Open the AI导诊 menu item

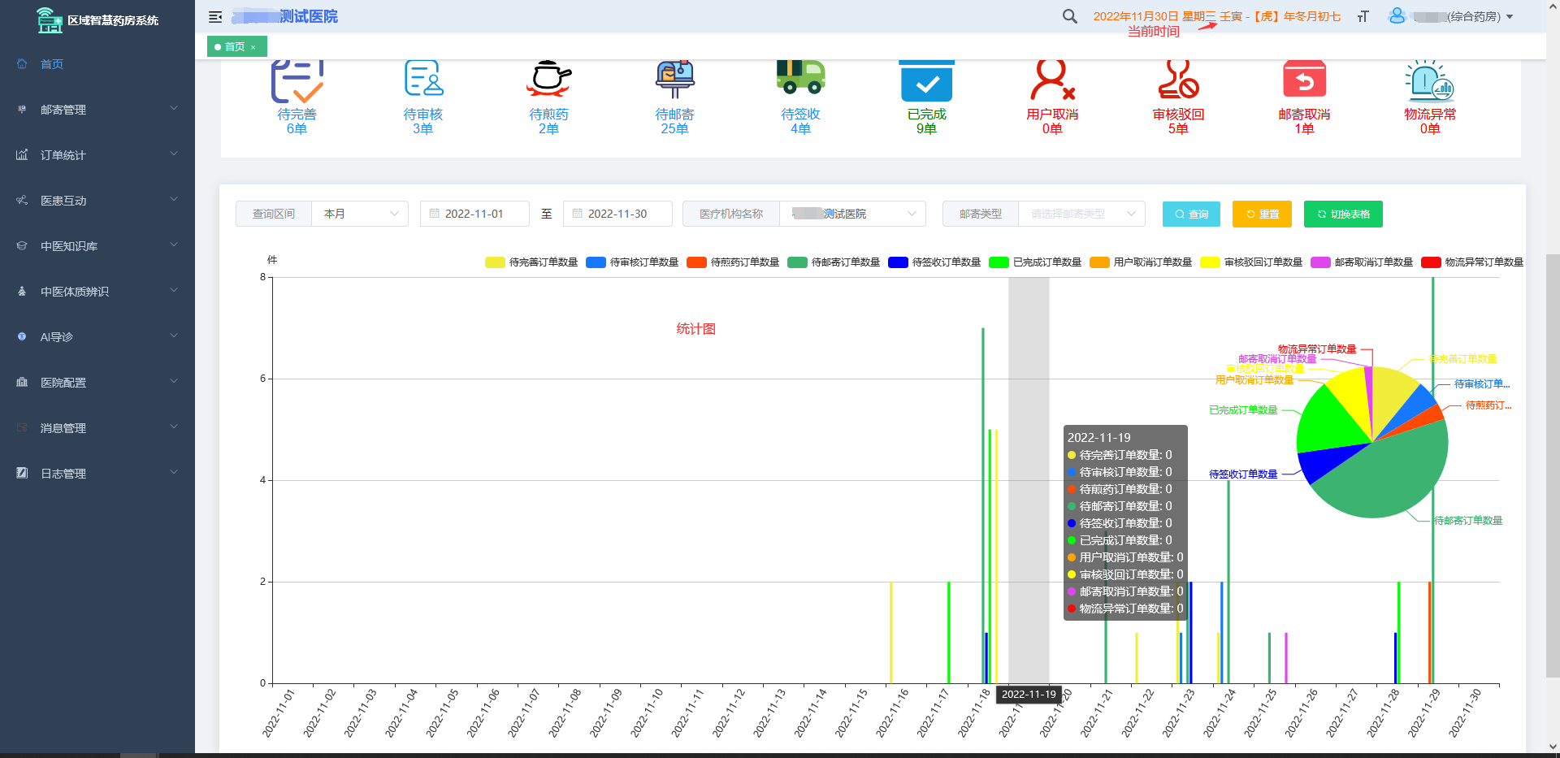pyautogui.click(x=97, y=336)
